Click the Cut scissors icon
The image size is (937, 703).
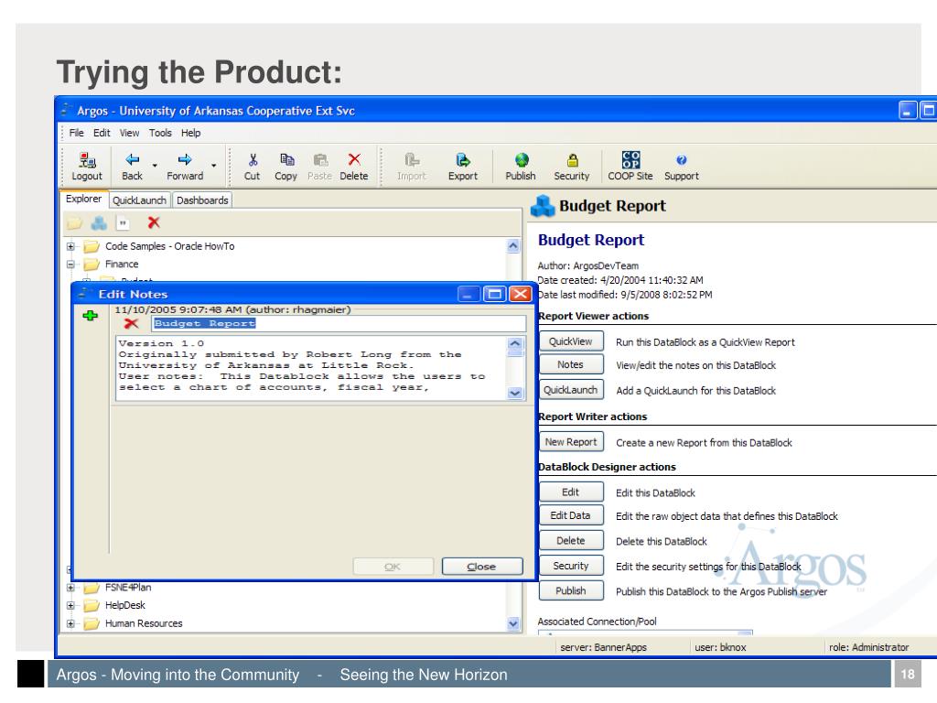point(253,159)
